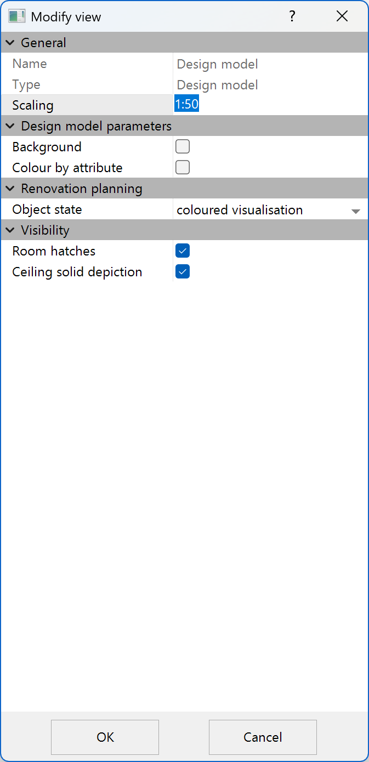Collapse the General section
369x762 pixels.
pyautogui.click(x=9, y=42)
